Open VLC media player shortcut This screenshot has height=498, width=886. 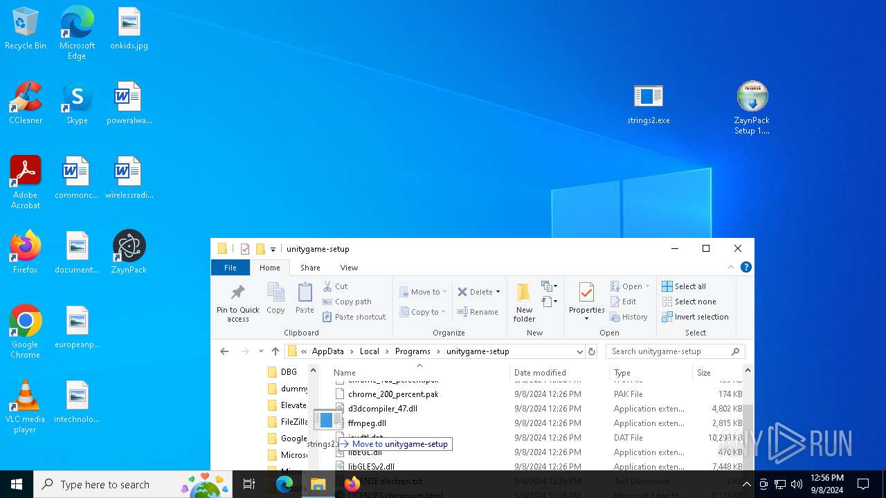26,407
